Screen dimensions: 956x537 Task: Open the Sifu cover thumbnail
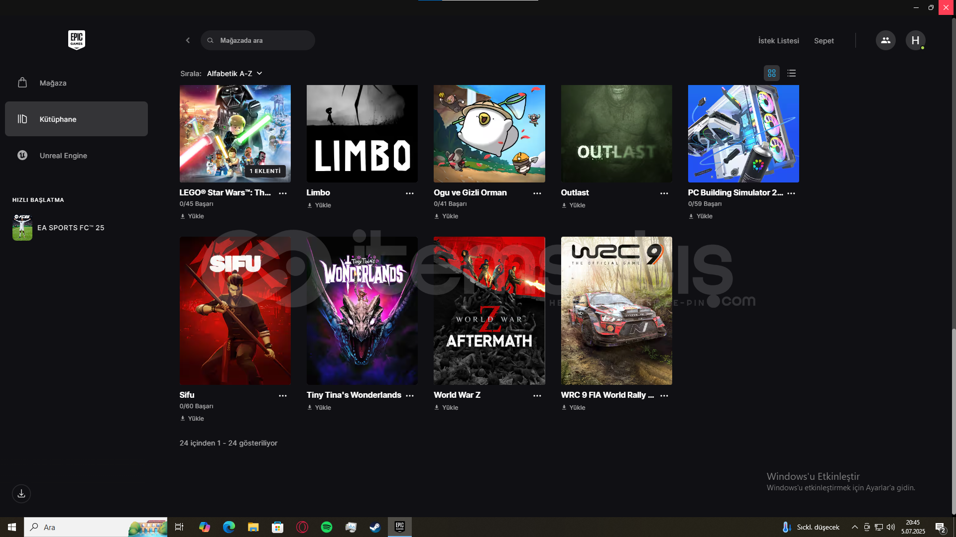(x=235, y=311)
